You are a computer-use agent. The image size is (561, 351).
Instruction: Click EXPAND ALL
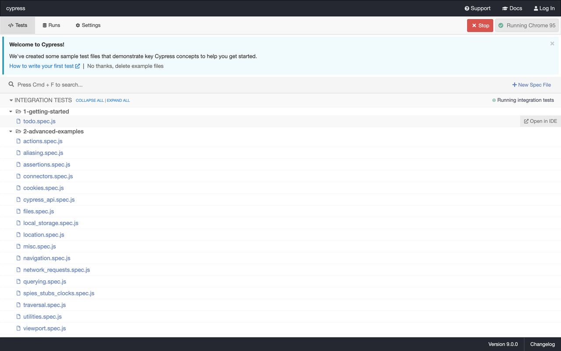(118, 100)
